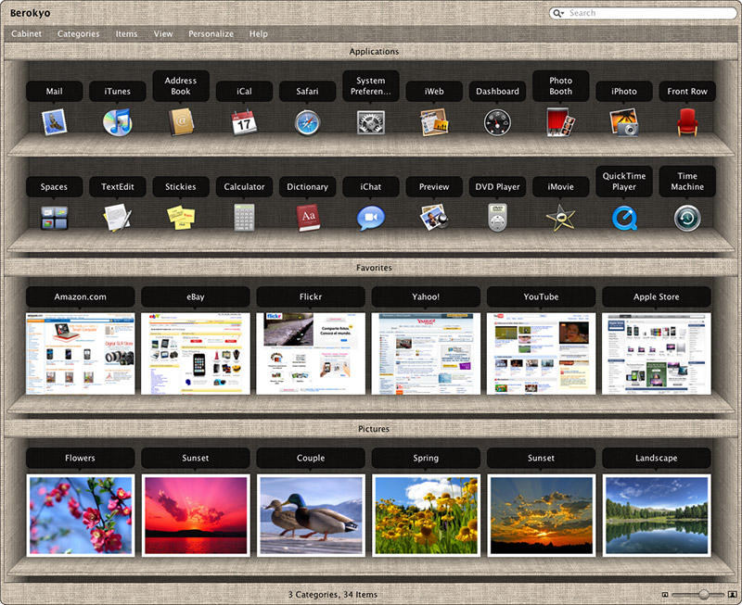Open the System Preferences gear icon
Image resolution: width=742 pixels, height=605 pixels.
pyautogui.click(x=370, y=122)
